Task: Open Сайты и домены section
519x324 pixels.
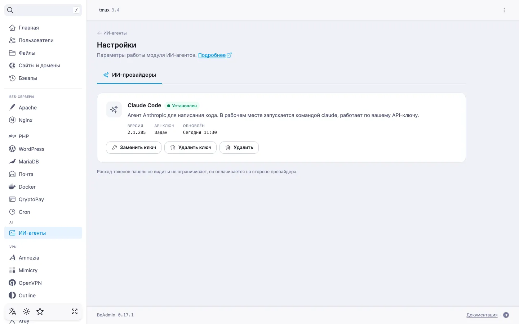Action: coord(43,66)
